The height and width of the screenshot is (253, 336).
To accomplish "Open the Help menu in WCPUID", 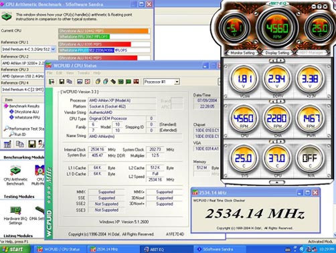I will click(97, 73).
